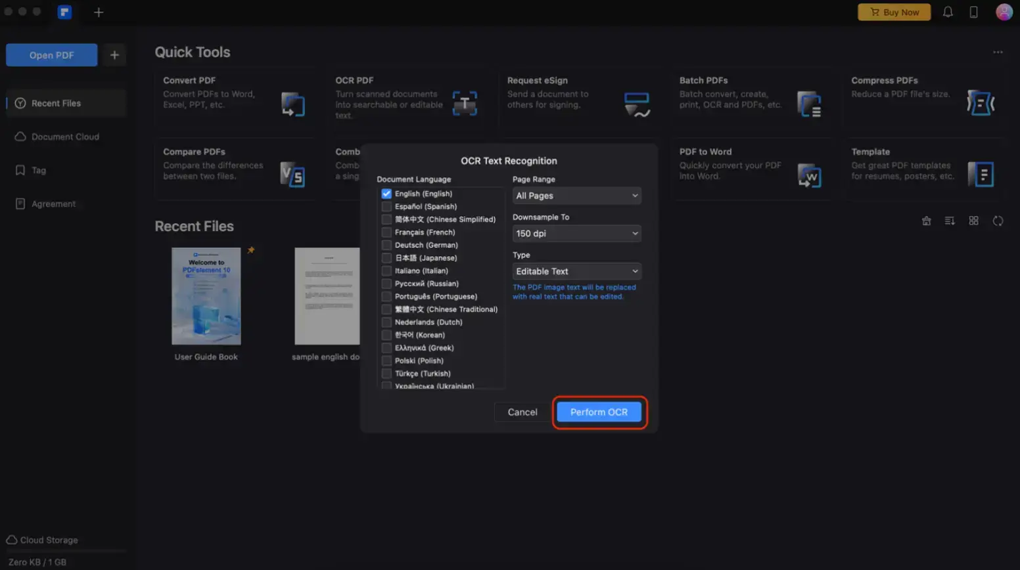
Task: Change sorting of recent files
Action: pos(950,221)
